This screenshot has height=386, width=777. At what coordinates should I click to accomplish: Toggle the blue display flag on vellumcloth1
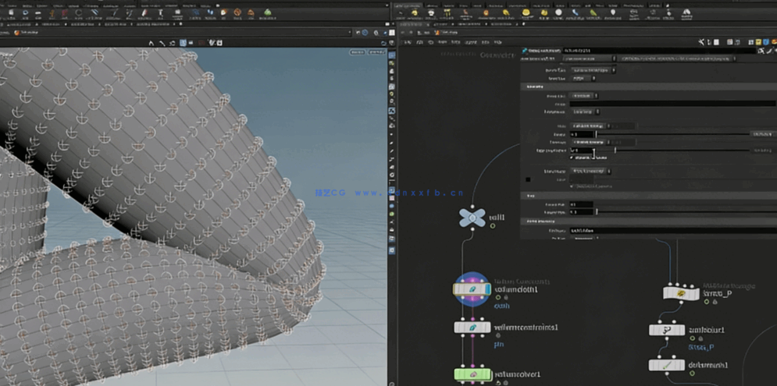point(487,289)
